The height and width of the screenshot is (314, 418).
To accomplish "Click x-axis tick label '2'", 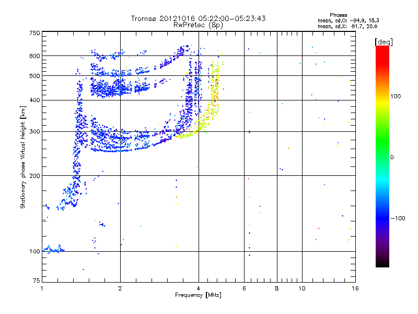I will coord(120,288).
